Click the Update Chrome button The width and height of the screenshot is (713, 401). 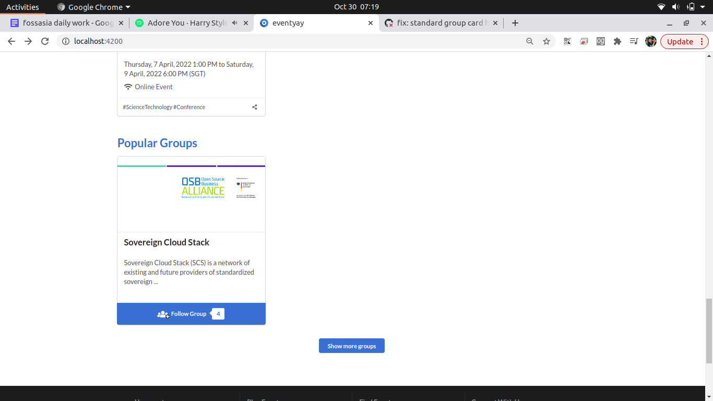(x=684, y=41)
